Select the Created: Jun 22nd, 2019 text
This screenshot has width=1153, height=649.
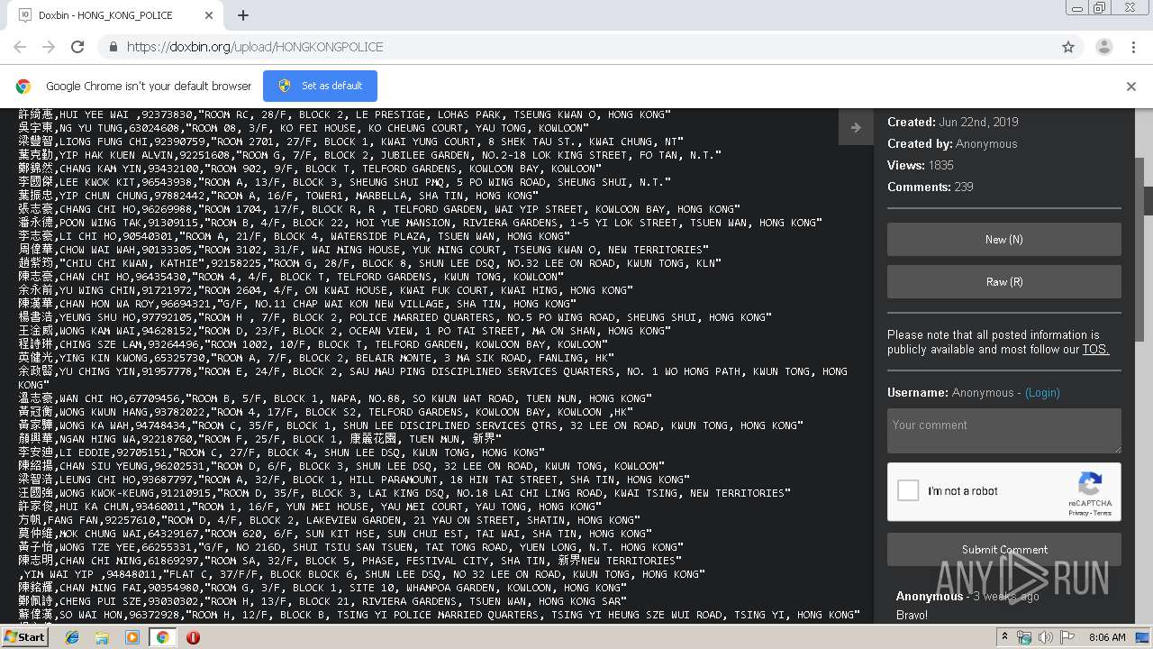pyautogui.click(x=953, y=123)
